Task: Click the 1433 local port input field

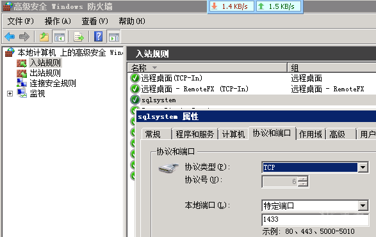Action: [315, 220]
